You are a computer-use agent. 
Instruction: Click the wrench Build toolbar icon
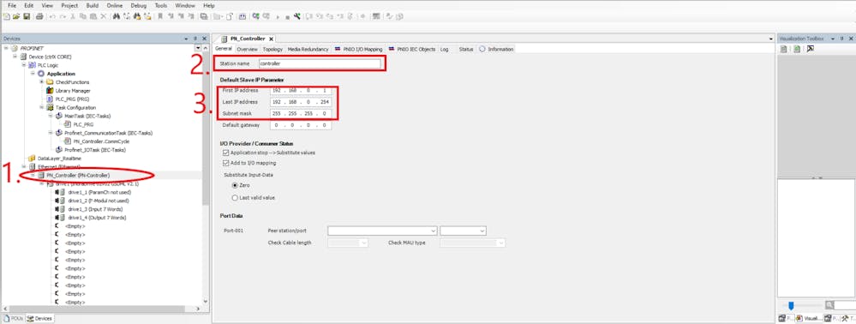[x=297, y=16]
